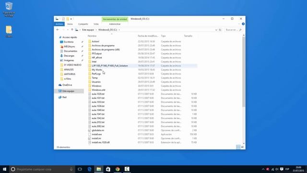Open the Explorer help icon
The image size is (307, 173).
point(243,24)
